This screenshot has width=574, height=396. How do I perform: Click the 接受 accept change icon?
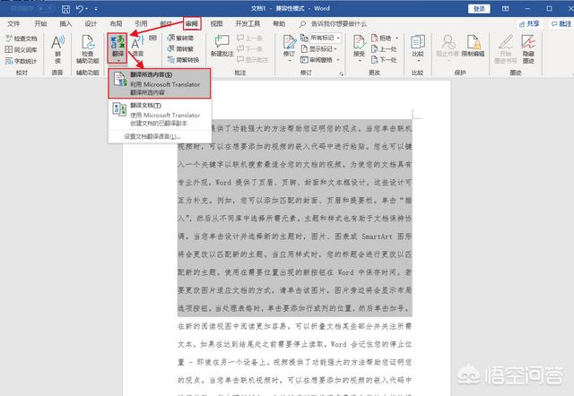359,44
